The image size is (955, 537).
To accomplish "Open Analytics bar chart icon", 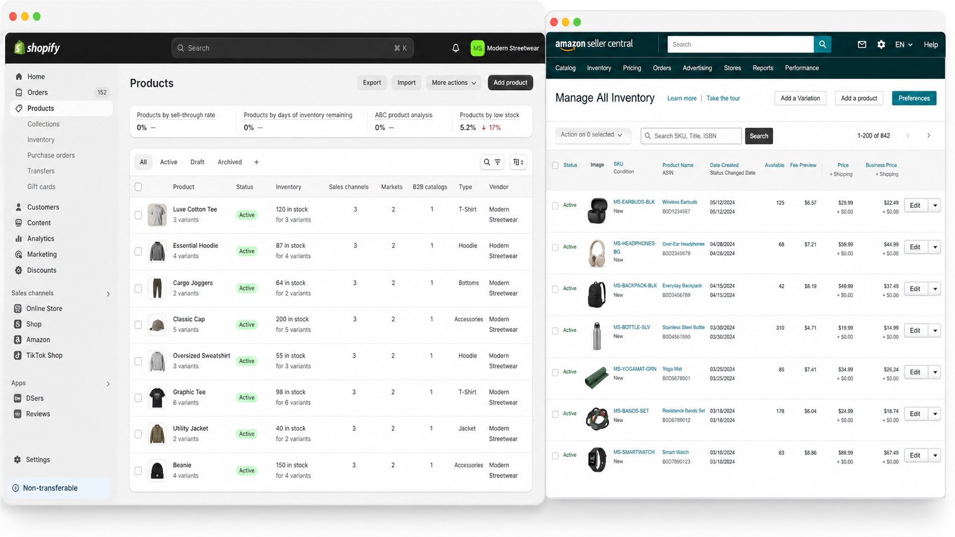I will pos(19,239).
